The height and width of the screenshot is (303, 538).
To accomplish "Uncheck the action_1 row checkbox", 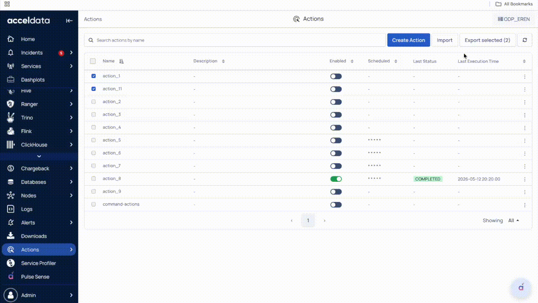I will click(x=93, y=76).
